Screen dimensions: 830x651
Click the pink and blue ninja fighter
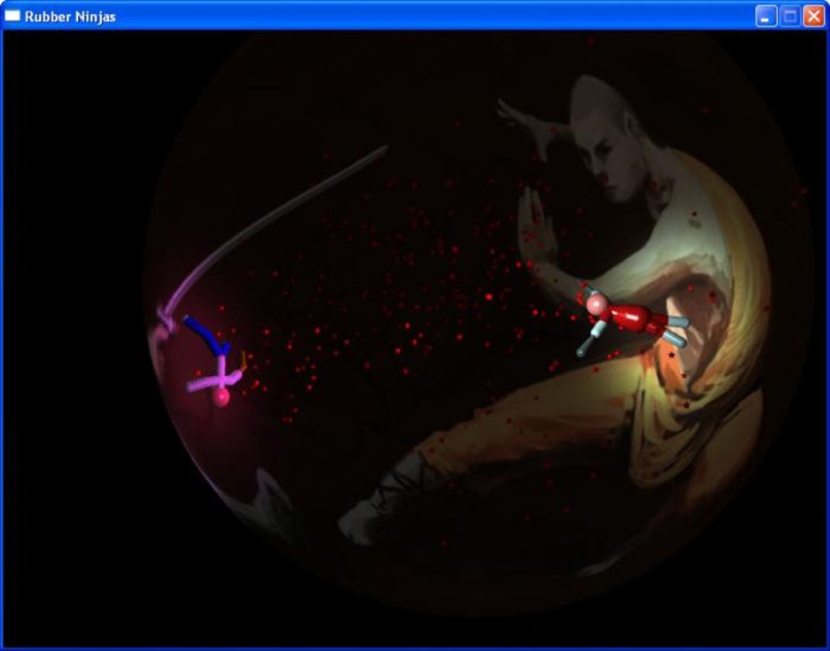216,361
